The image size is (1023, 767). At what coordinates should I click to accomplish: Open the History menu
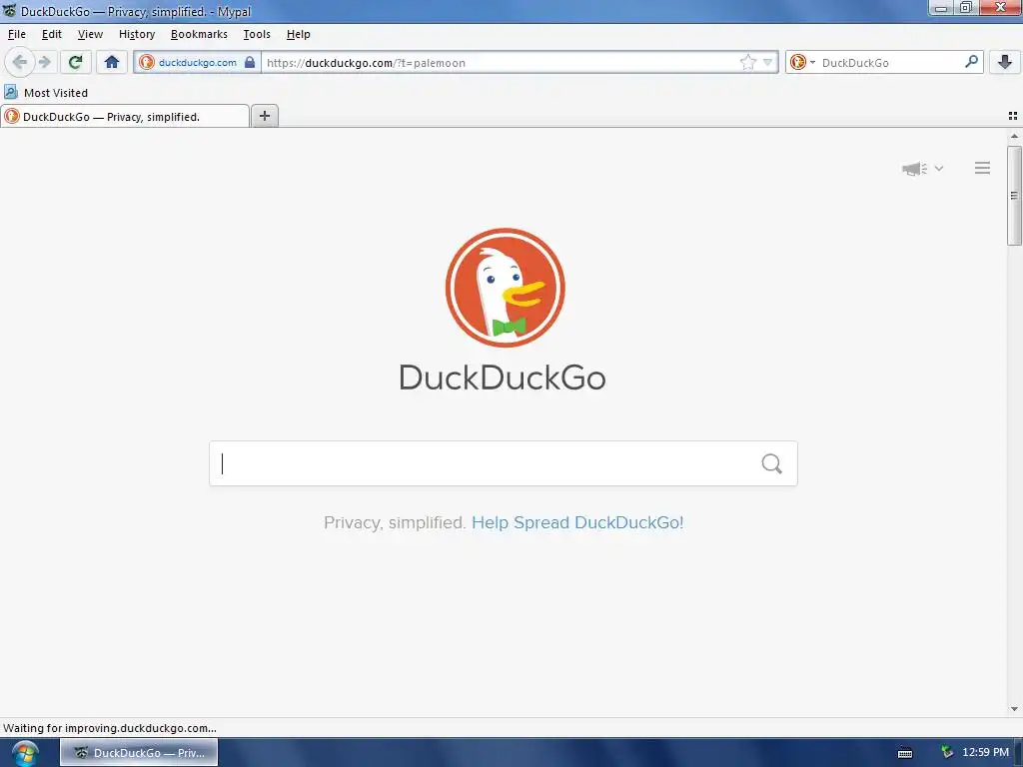[x=136, y=34]
